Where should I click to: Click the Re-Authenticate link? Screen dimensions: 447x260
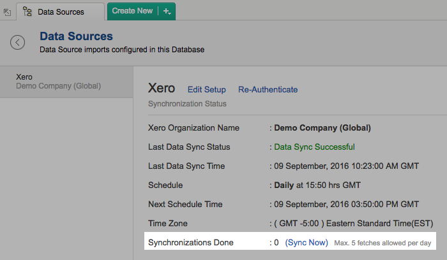[268, 90]
